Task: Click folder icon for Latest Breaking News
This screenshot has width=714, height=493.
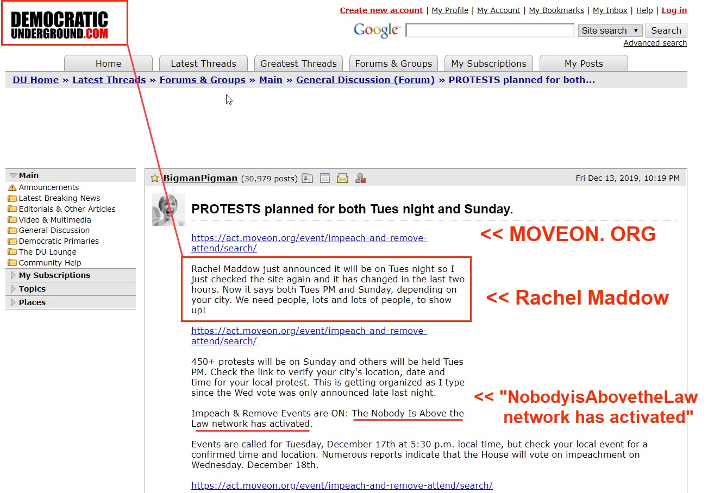Action: (x=12, y=198)
